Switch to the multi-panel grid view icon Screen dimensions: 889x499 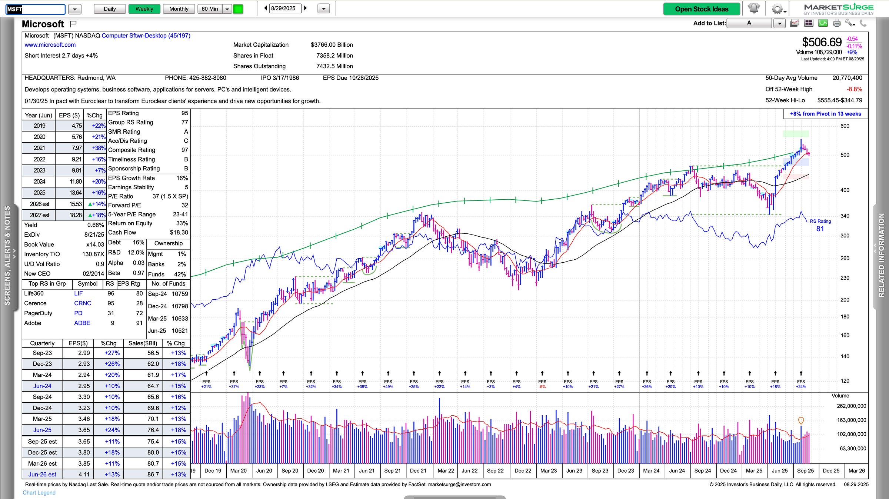[809, 23]
